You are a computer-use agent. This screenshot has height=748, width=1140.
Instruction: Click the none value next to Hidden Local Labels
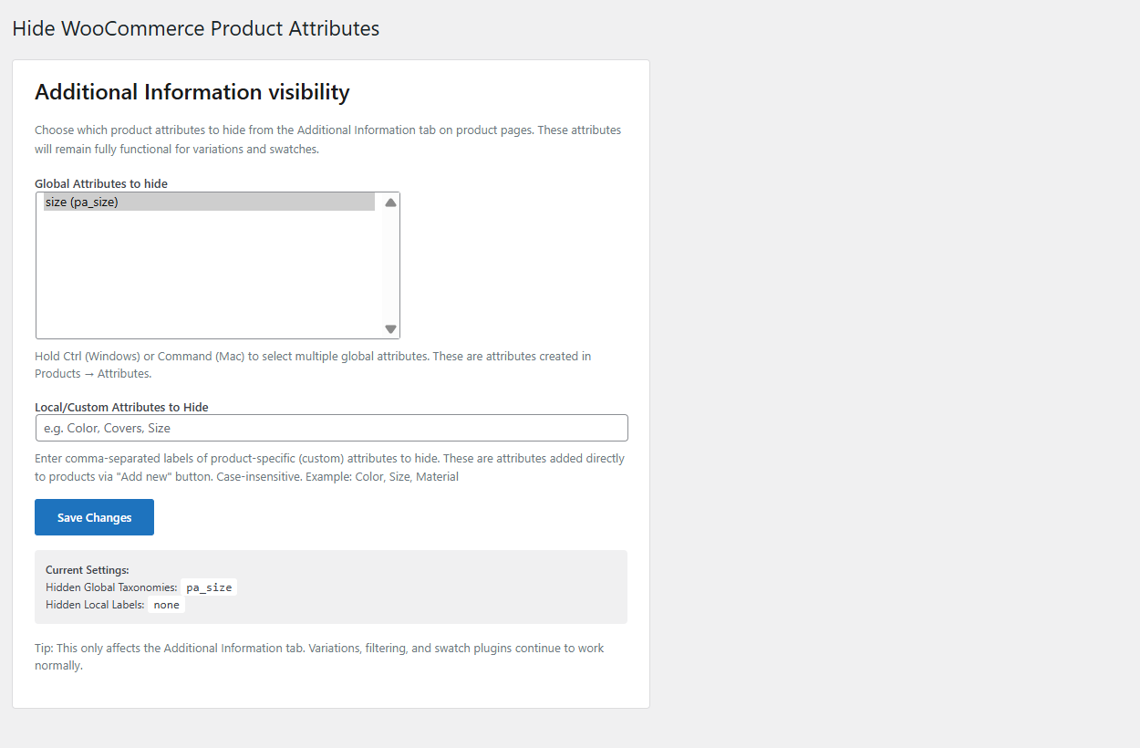pos(166,604)
